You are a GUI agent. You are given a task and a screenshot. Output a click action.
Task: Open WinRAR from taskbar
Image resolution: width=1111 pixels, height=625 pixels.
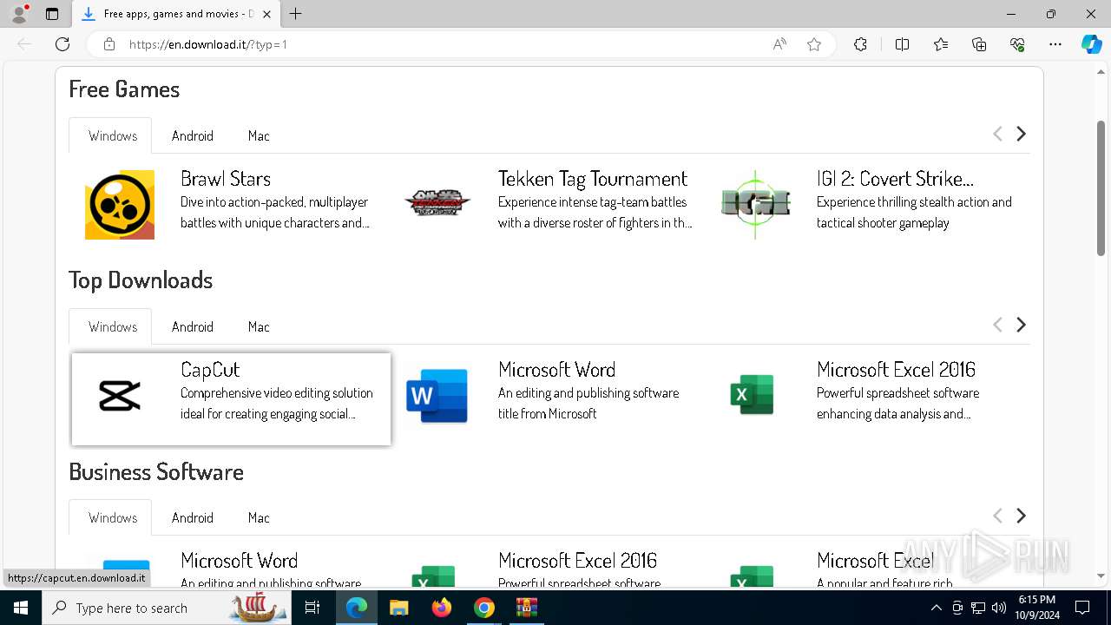527,608
